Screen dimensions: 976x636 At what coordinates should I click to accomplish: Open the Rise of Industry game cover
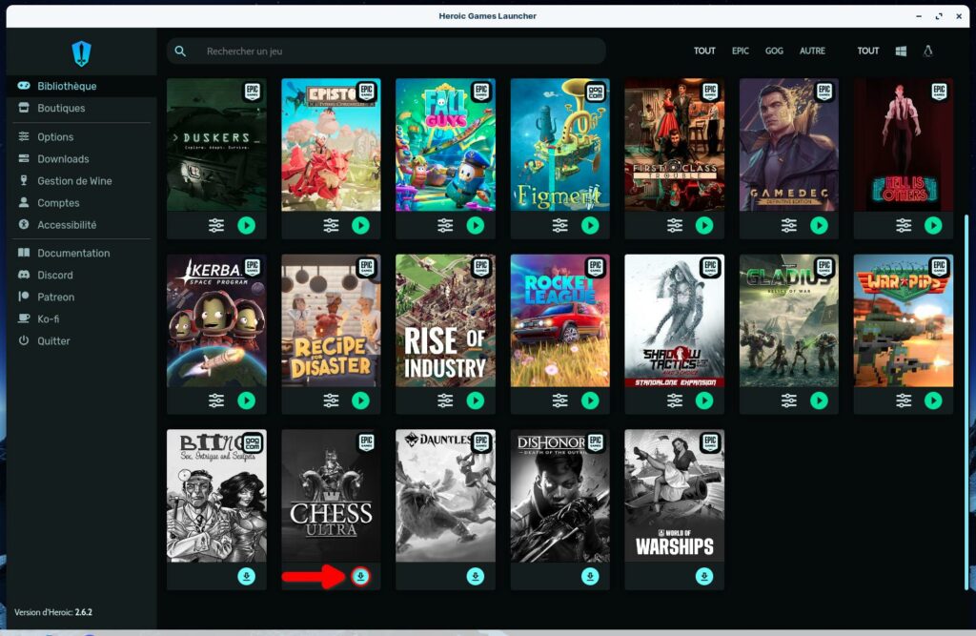445,320
